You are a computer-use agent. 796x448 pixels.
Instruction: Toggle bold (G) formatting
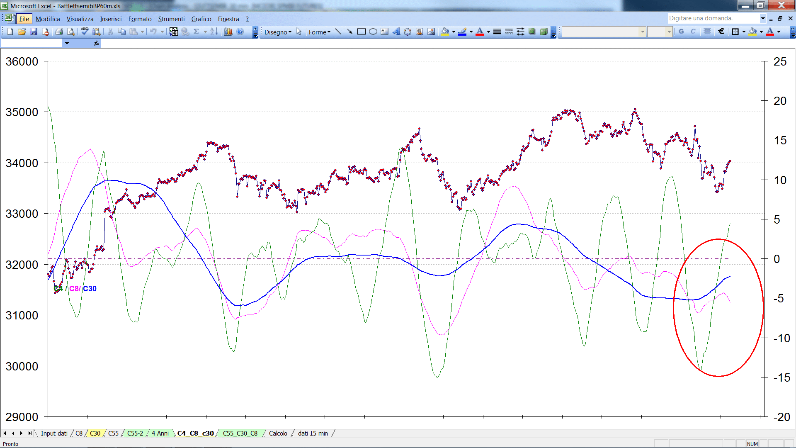pyautogui.click(x=681, y=32)
